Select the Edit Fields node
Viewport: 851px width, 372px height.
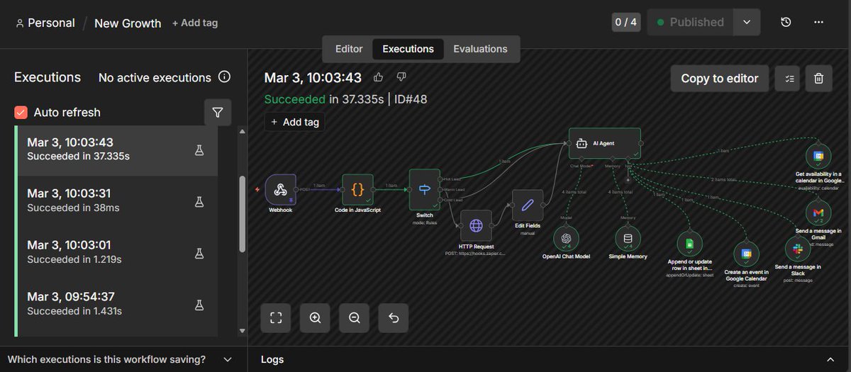click(x=527, y=205)
